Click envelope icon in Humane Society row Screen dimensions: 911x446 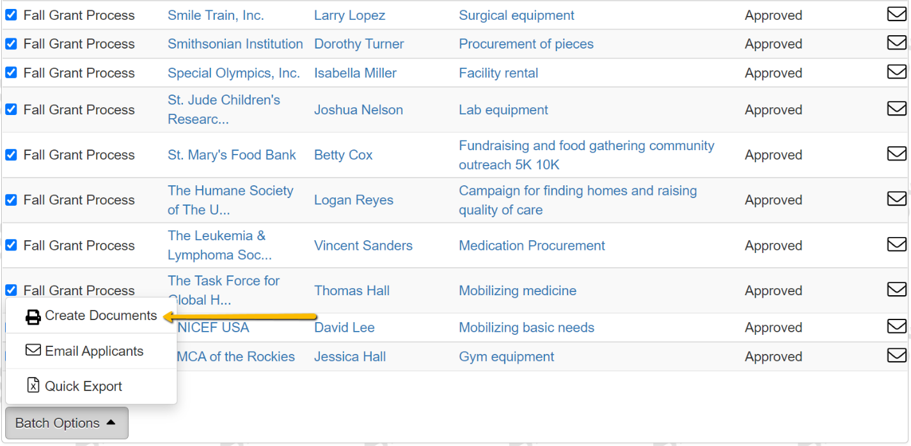point(896,199)
